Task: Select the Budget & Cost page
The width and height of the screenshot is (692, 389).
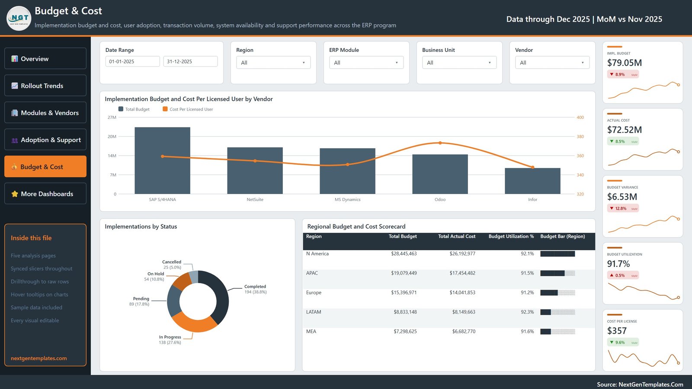Action: pyautogui.click(x=45, y=166)
